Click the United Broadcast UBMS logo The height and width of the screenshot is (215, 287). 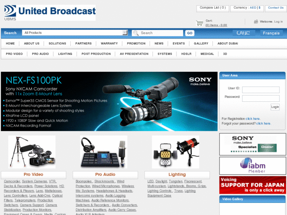tap(50, 13)
